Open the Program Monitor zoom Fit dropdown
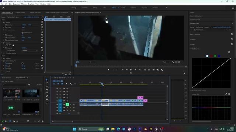Image resolution: width=236 pixels, height=132 pixels. pos(93,62)
